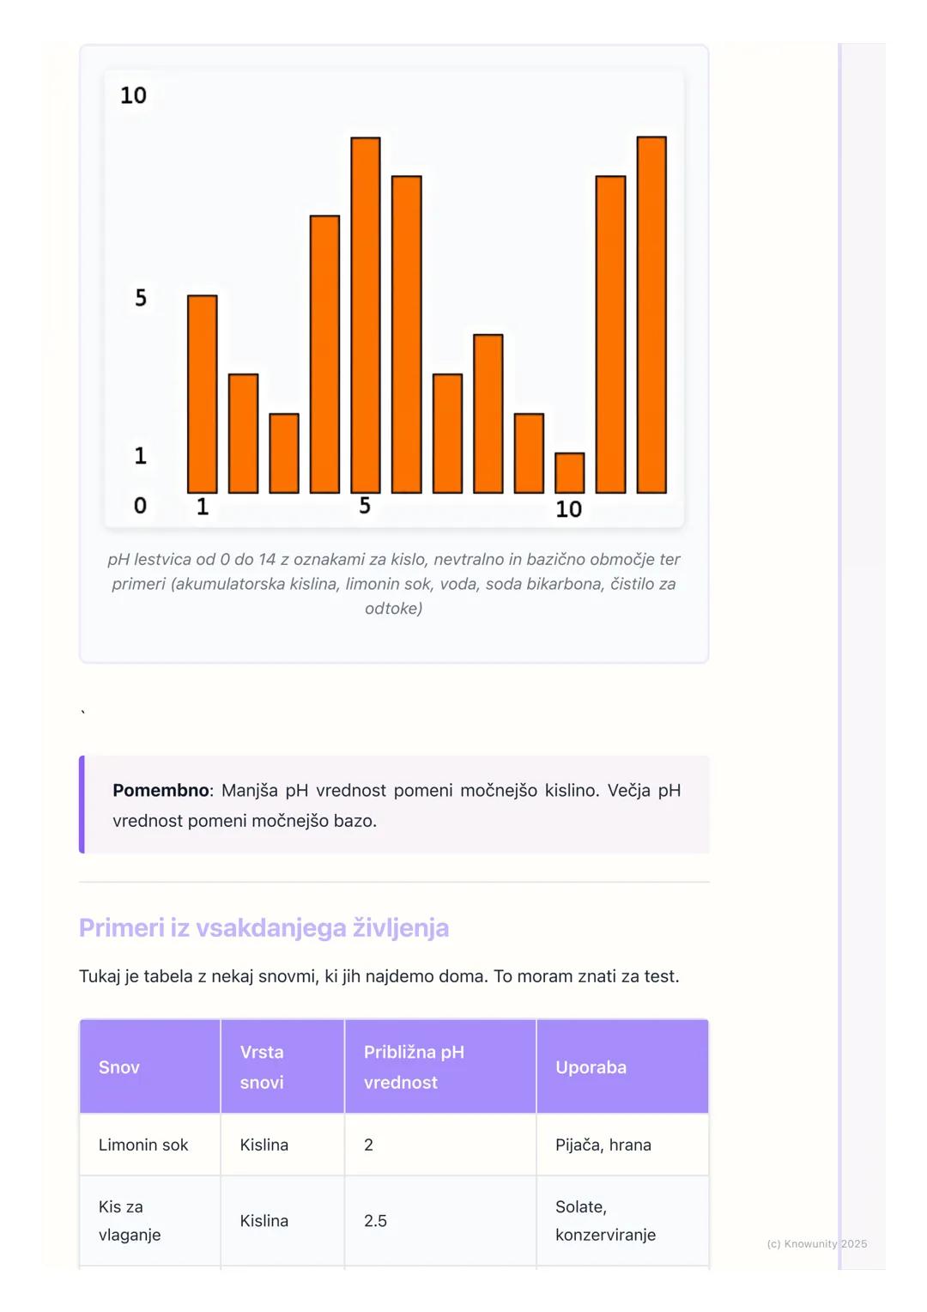Click the chart caption starting with "pH lestvica"
This screenshot has height=1312, width=927.
tap(393, 583)
